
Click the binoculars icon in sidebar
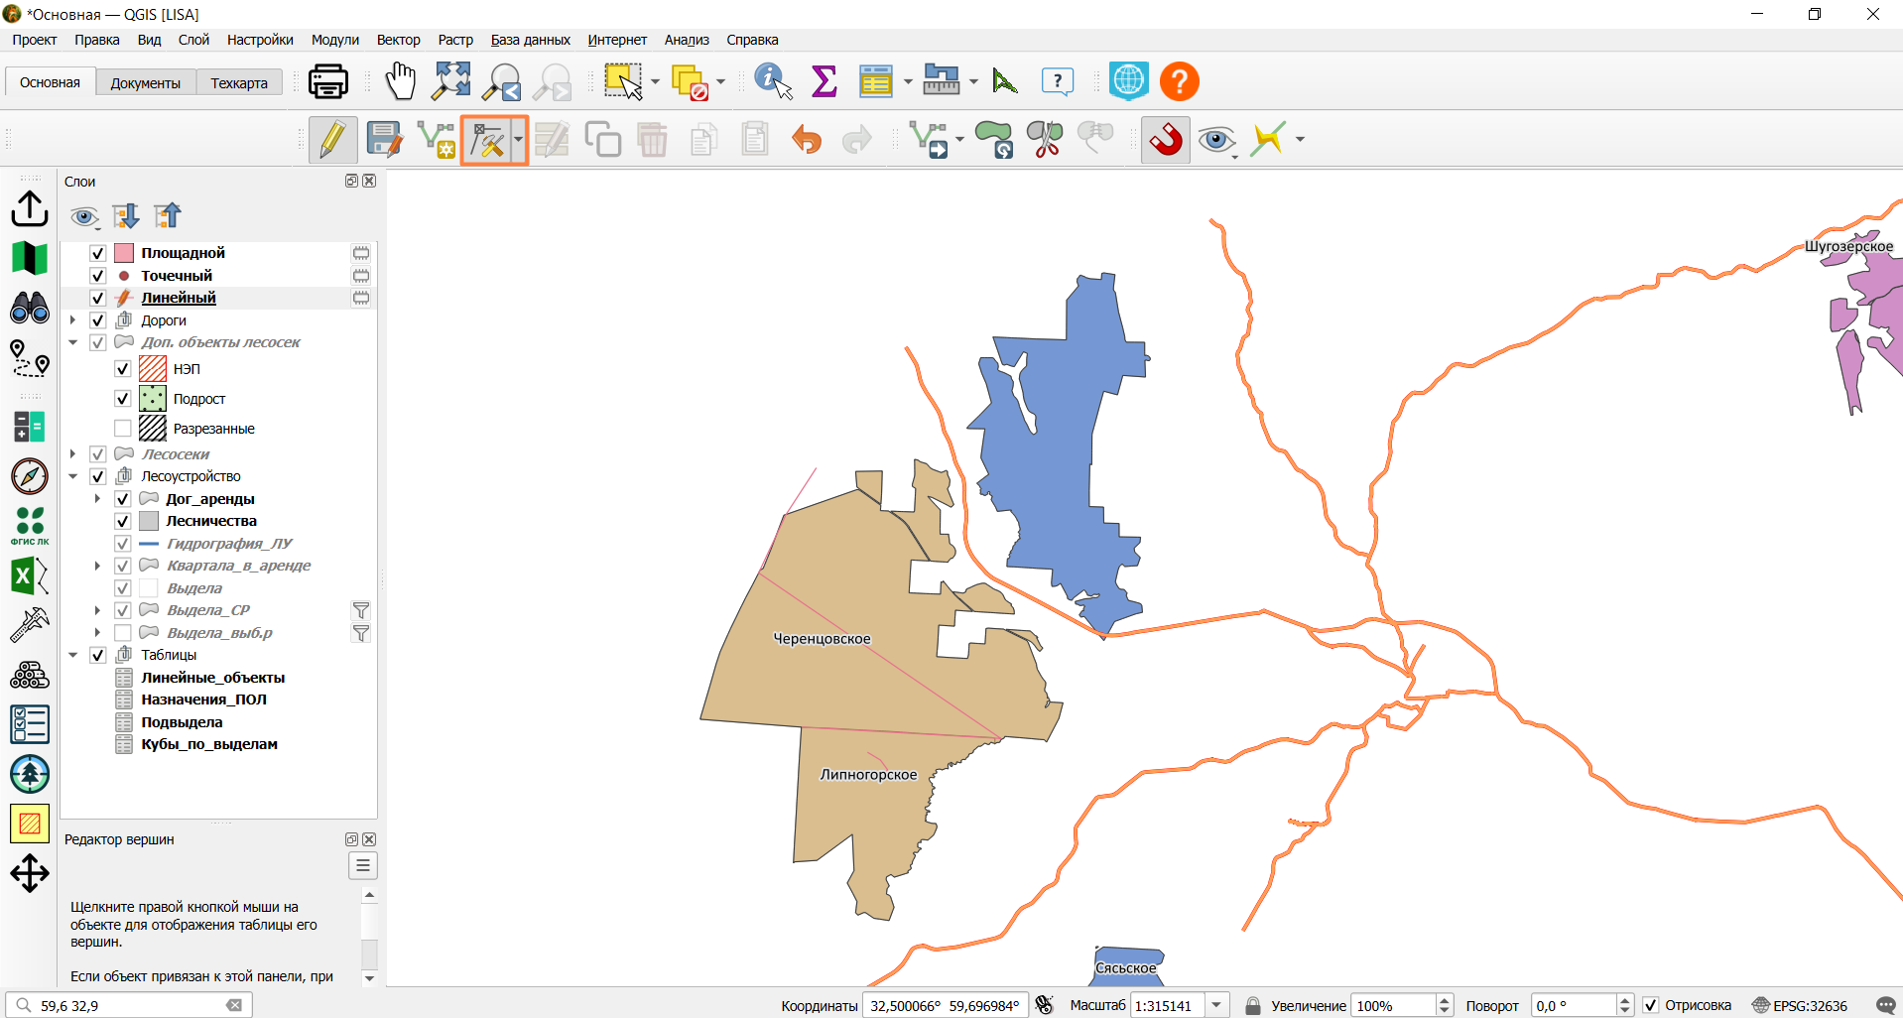tap(30, 308)
